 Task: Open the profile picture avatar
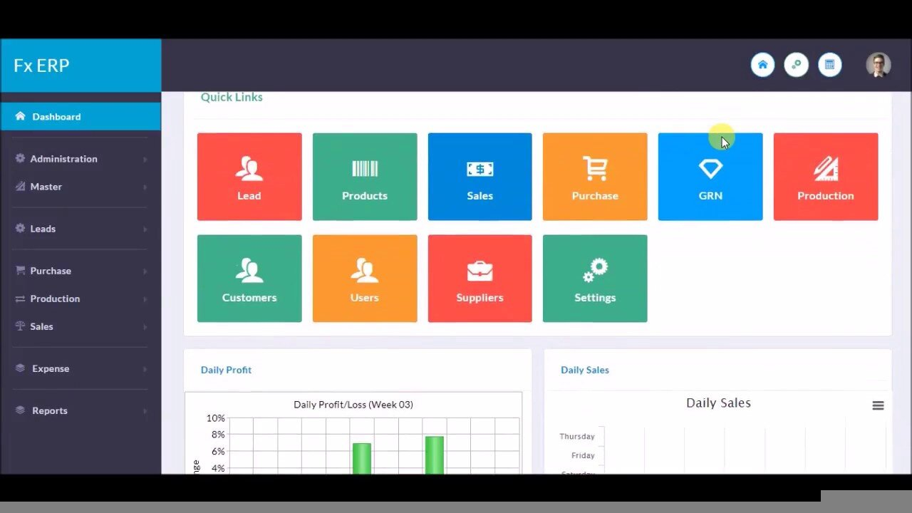pyautogui.click(x=878, y=64)
